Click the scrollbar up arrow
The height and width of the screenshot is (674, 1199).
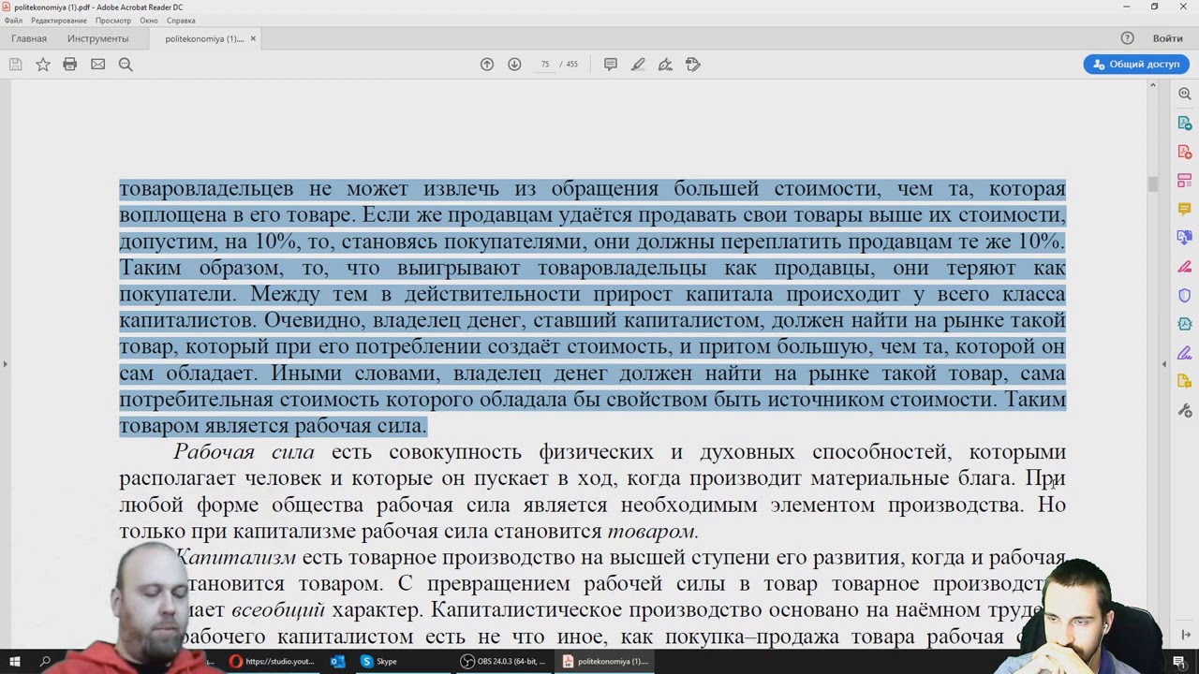click(1153, 85)
